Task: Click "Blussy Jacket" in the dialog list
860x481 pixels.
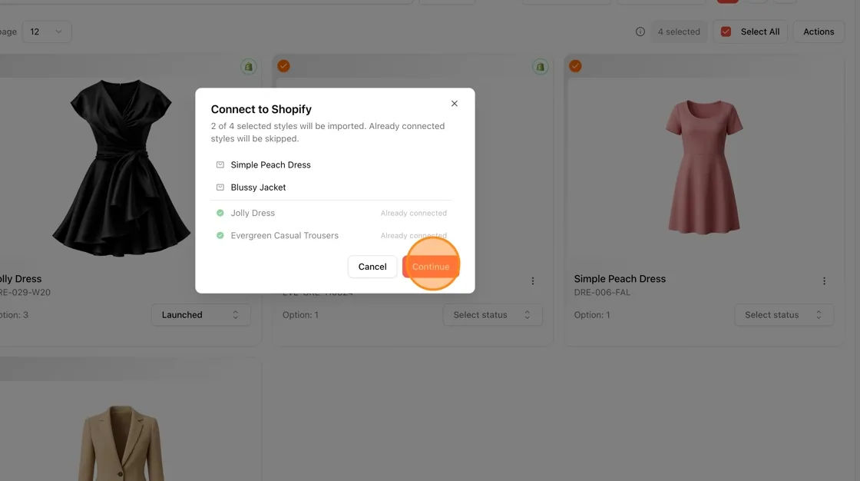Action: (x=258, y=187)
